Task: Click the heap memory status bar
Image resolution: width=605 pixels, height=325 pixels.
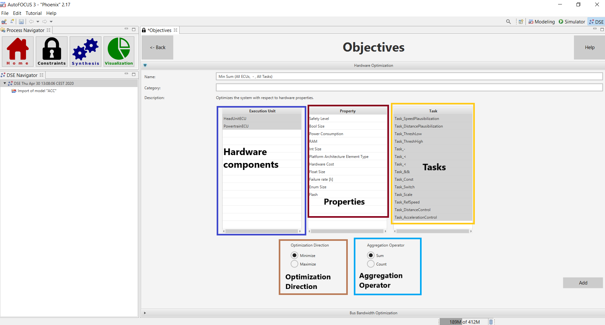Action: click(x=464, y=322)
